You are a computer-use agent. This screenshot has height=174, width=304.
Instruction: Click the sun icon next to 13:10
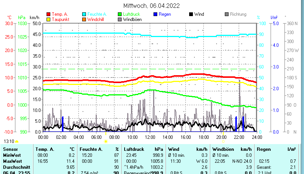[x=17, y=142]
